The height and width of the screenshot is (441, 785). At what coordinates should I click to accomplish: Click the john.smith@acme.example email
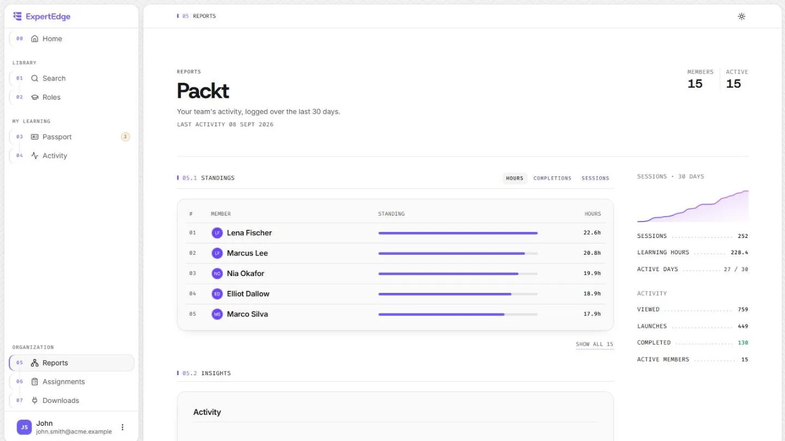(x=74, y=432)
